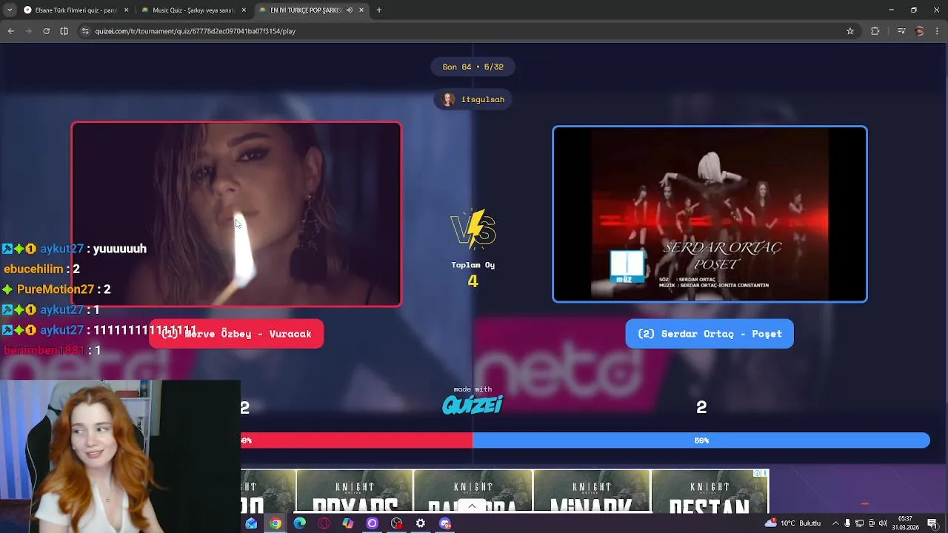
Task: Open the notification center icon
Action: (932, 523)
